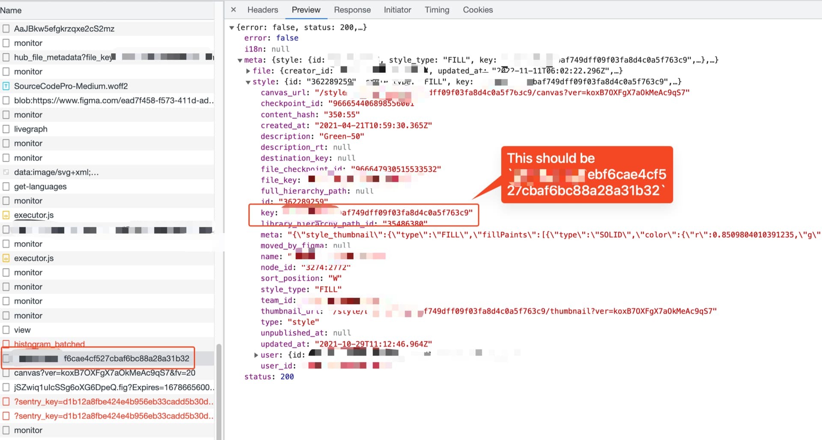This screenshot has height=440, width=822.
Task: Expand the user object node
Action: (x=256, y=355)
